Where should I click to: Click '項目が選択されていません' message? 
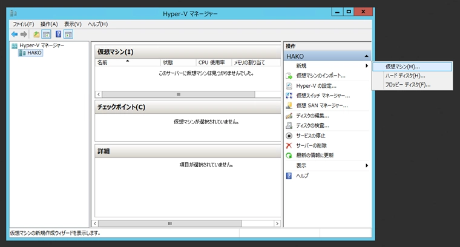point(206,165)
